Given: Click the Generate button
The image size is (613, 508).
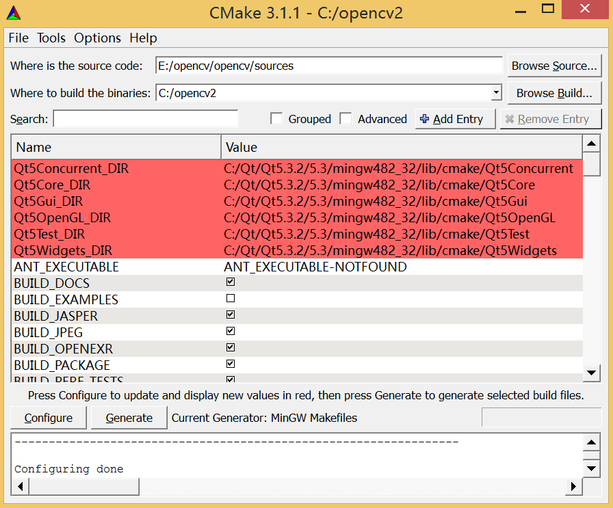Looking at the screenshot, I should 129,418.
